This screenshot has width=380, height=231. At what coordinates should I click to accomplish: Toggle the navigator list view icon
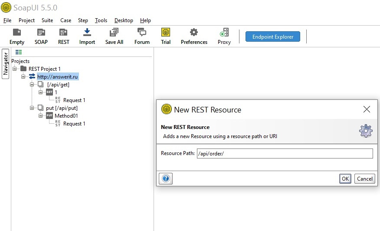pos(19,52)
